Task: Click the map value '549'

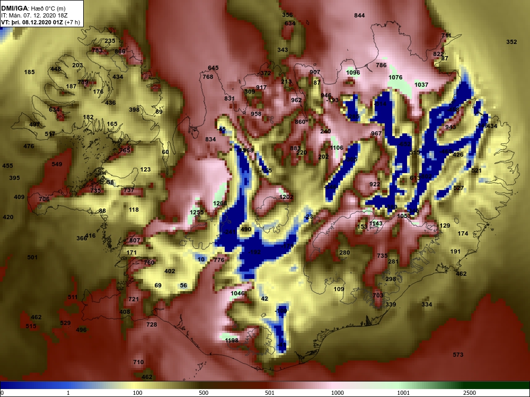Action: point(57,164)
